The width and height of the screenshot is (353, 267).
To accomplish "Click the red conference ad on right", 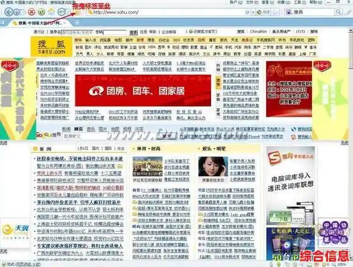I will tap(289, 89).
